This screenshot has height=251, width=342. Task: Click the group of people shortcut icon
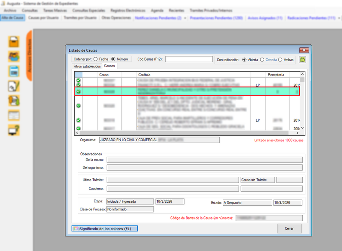(14, 56)
